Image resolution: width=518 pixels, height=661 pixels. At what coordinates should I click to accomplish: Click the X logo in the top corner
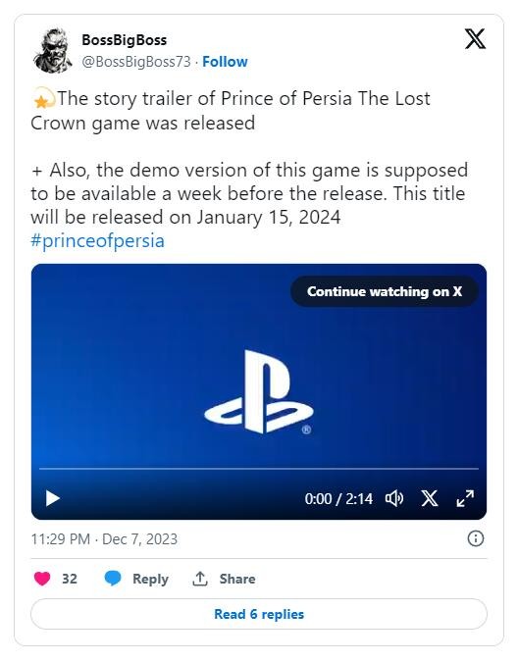[x=475, y=39]
